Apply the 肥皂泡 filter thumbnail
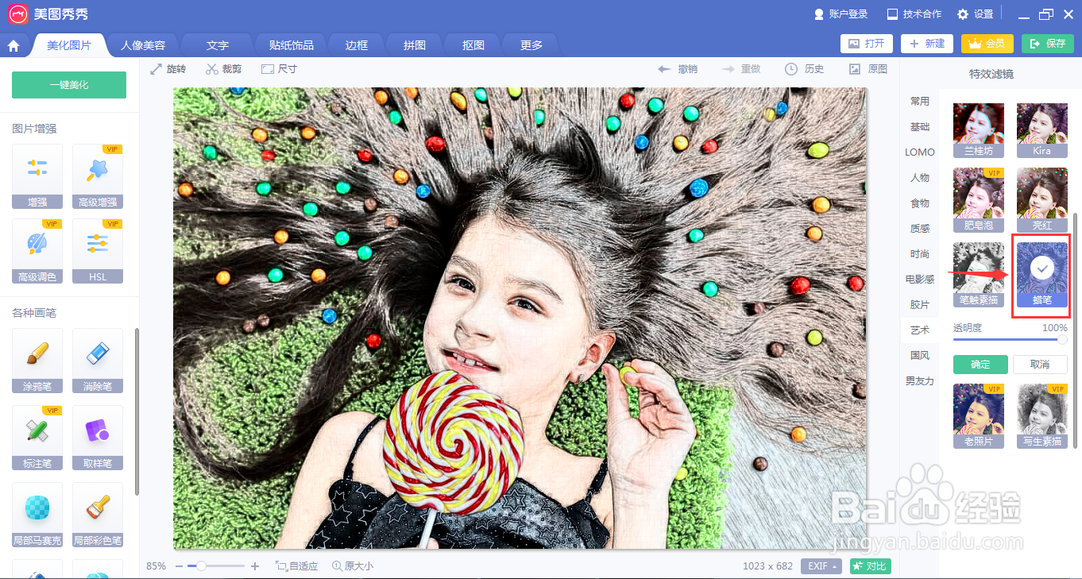This screenshot has height=579, width=1082. pyautogui.click(x=979, y=199)
